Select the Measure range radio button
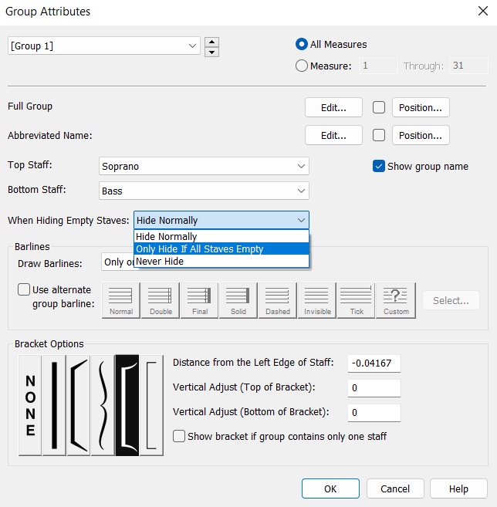497x507 pixels. tap(302, 66)
